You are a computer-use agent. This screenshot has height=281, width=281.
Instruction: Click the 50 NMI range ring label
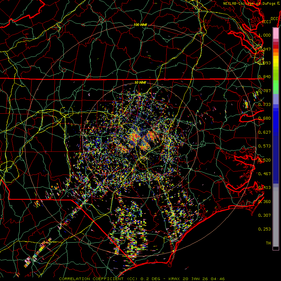tap(140, 83)
